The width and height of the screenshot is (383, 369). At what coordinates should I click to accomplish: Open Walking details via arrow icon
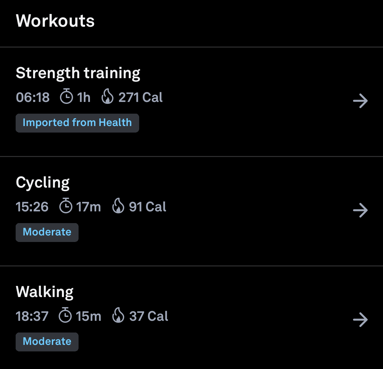click(360, 320)
